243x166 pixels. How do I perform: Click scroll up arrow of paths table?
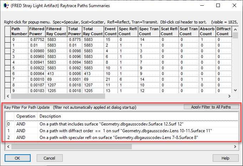coord(235,30)
